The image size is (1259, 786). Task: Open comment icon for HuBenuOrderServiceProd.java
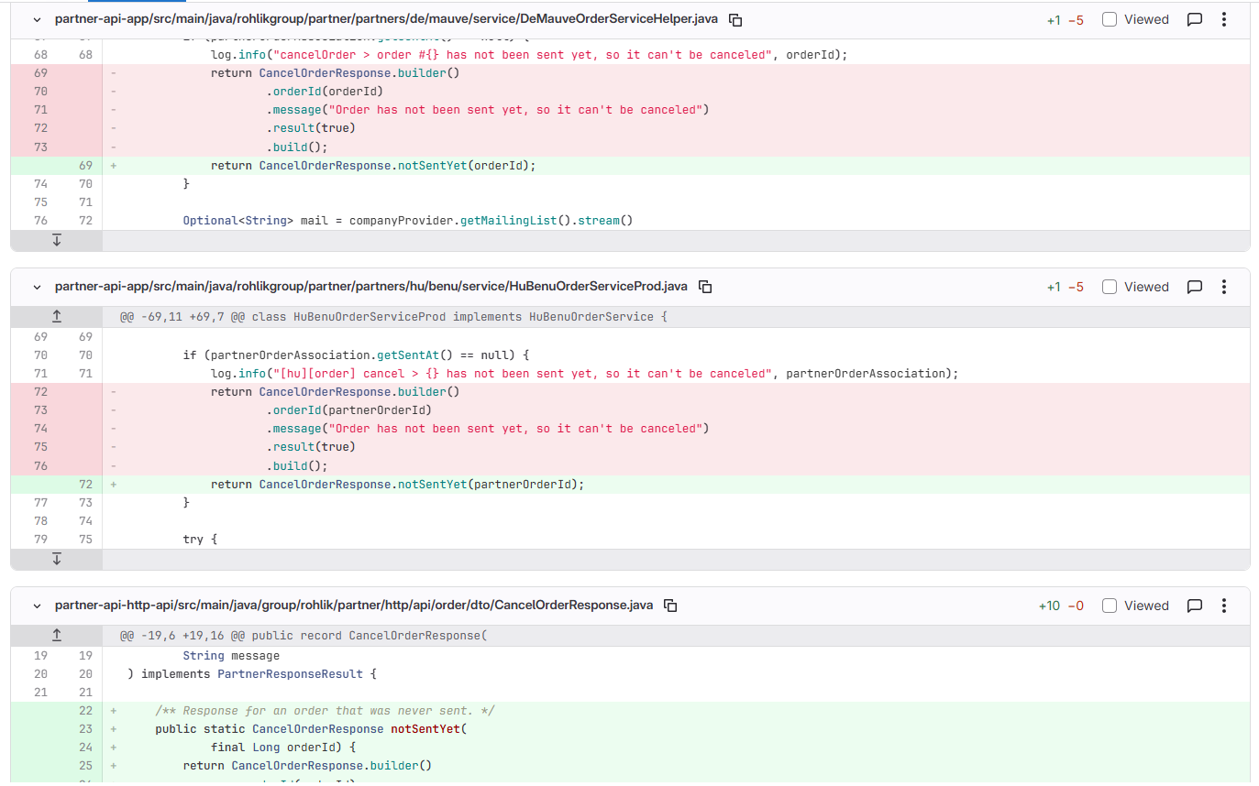1194,287
